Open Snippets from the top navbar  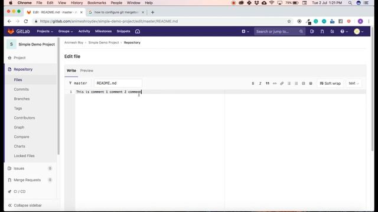(x=123, y=31)
